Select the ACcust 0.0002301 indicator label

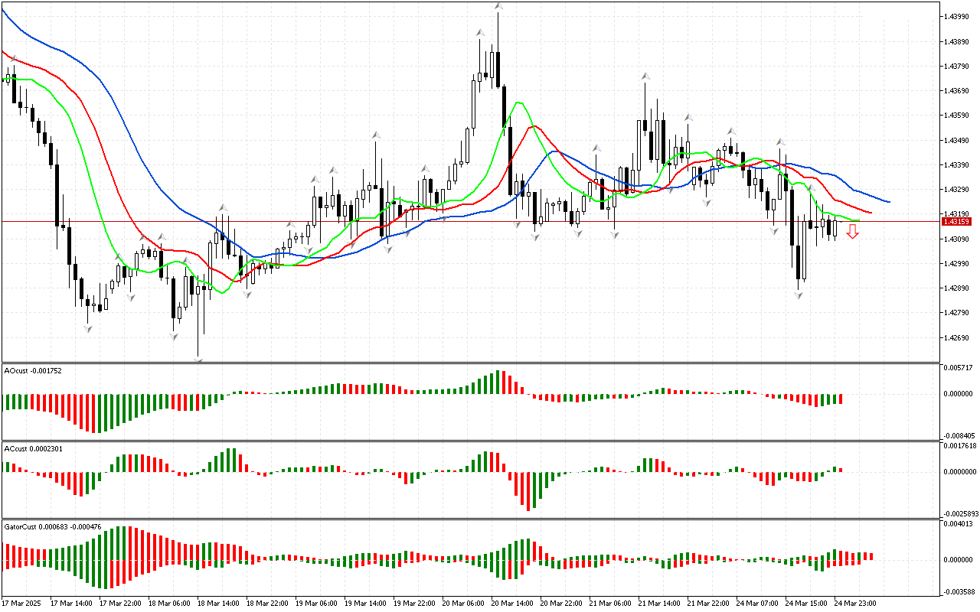point(33,448)
